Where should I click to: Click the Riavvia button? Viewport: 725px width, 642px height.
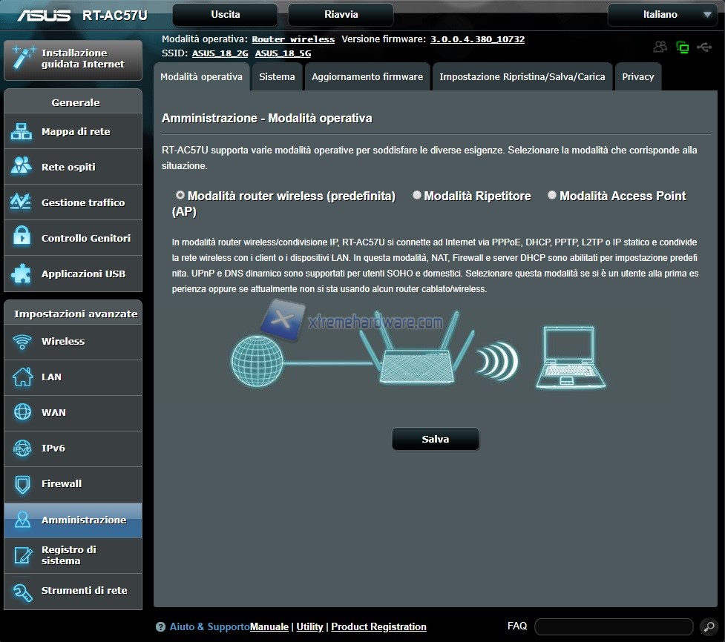341,15
